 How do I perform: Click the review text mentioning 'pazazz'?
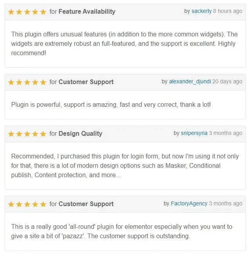[x=121, y=231]
